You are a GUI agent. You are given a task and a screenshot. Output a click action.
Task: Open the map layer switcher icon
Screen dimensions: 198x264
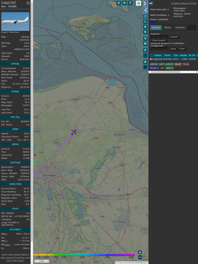139,3
